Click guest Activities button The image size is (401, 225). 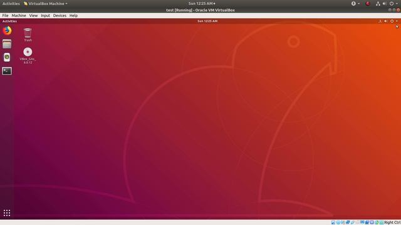pos(10,21)
